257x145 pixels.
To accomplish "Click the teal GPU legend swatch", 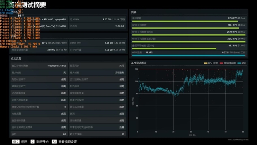I will click(x=239, y=63).
